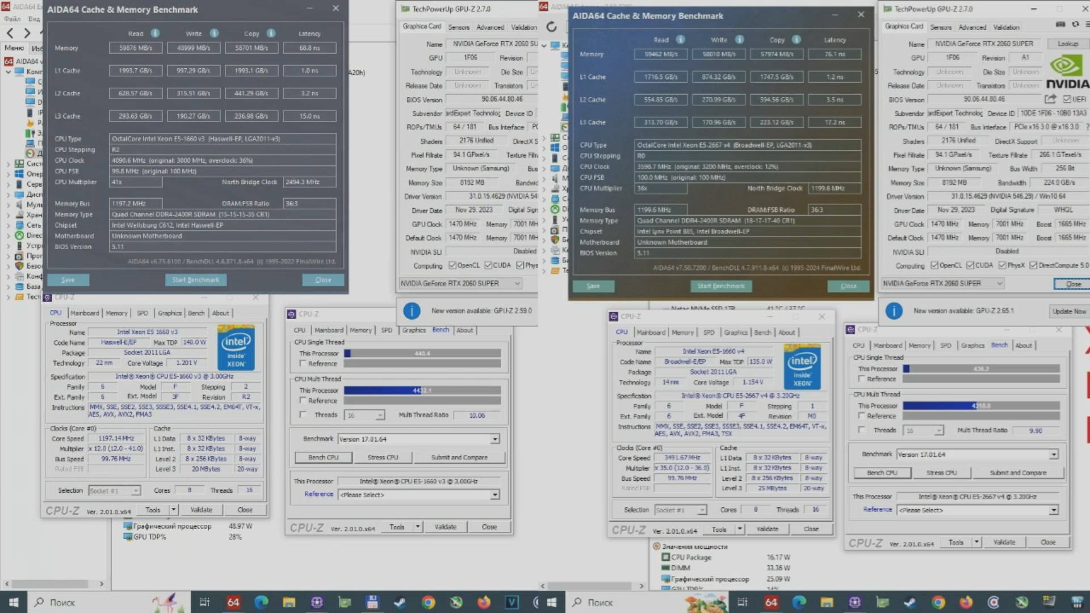This screenshot has height=613, width=1090.
Task: Click the AIDA64 back navigation arrow
Action: [x=10, y=33]
